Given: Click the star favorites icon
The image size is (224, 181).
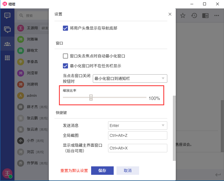Looking at the screenshot, I should pyautogui.click(x=183, y=15).
